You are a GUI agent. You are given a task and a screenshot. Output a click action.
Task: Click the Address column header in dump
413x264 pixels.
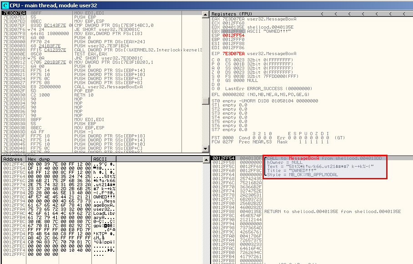(13, 160)
